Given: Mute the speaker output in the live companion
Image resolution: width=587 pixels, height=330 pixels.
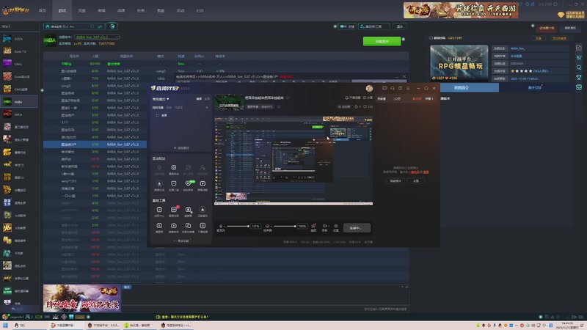Looking at the screenshot, I should (267, 227).
